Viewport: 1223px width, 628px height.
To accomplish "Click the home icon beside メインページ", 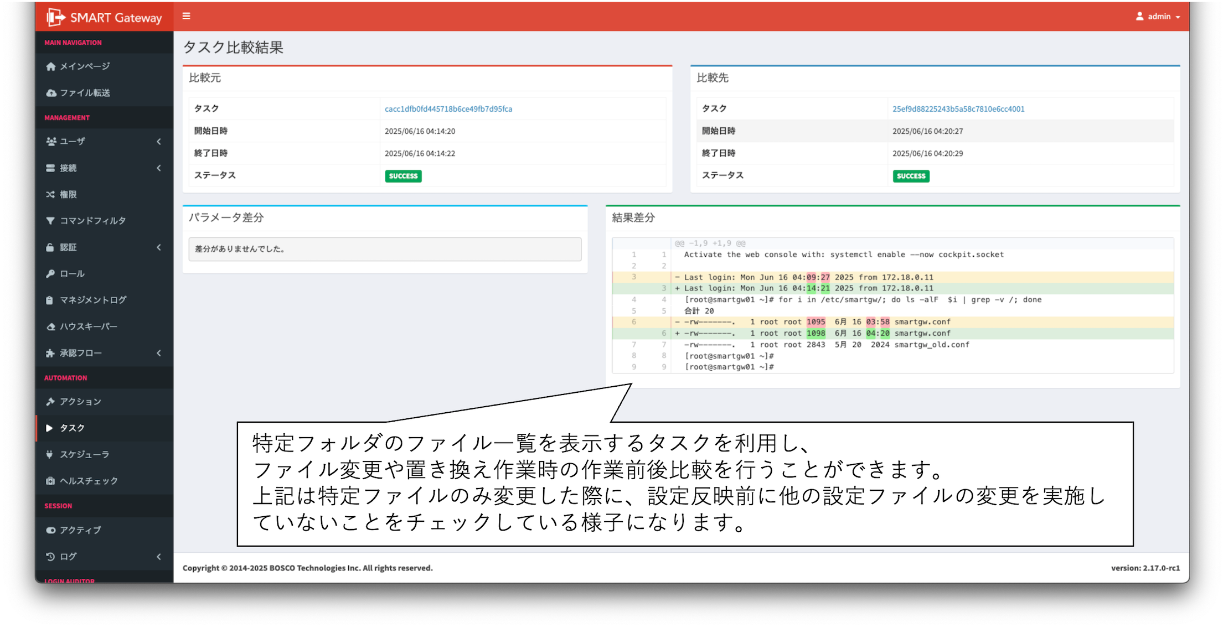I will click(51, 66).
